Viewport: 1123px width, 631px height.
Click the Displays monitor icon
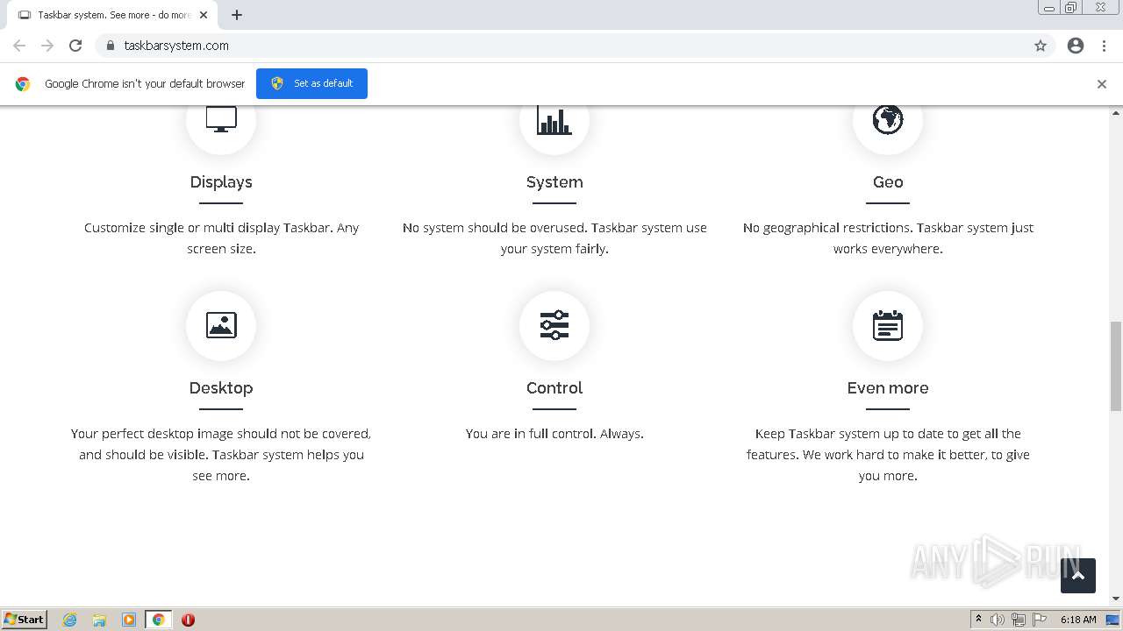click(221, 118)
